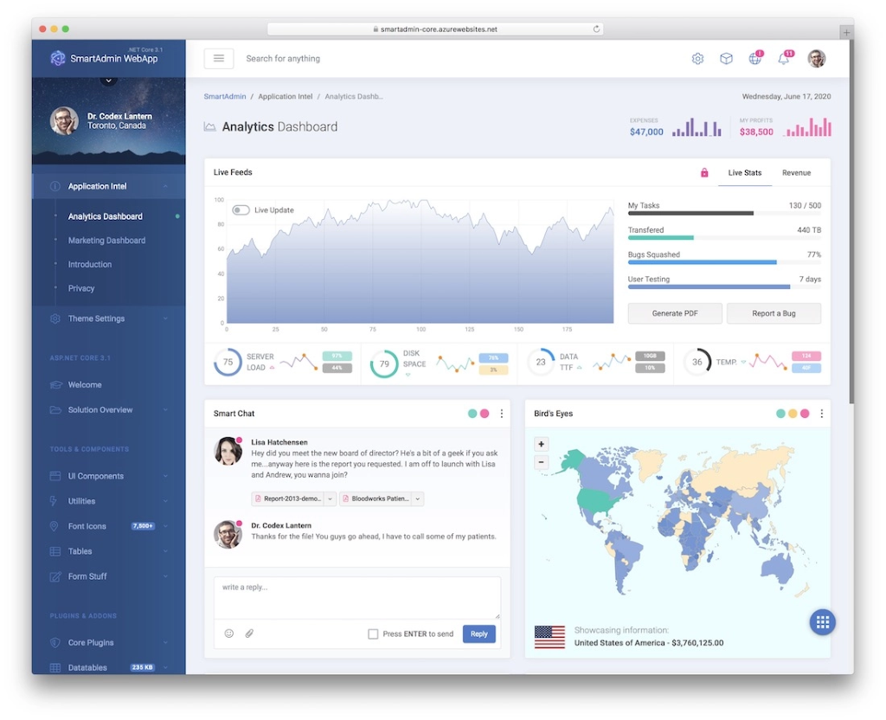Expand the UI Components chevron
Viewport: 886px width, 720px height.
(x=165, y=476)
